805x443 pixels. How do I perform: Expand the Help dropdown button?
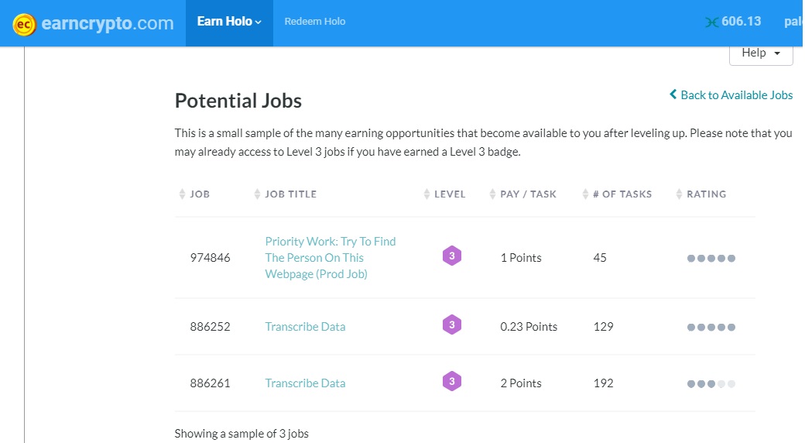point(761,53)
